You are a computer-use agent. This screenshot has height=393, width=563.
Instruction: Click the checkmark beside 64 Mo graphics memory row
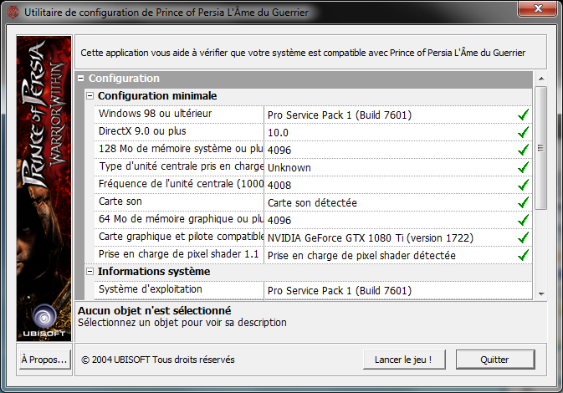[x=523, y=221]
